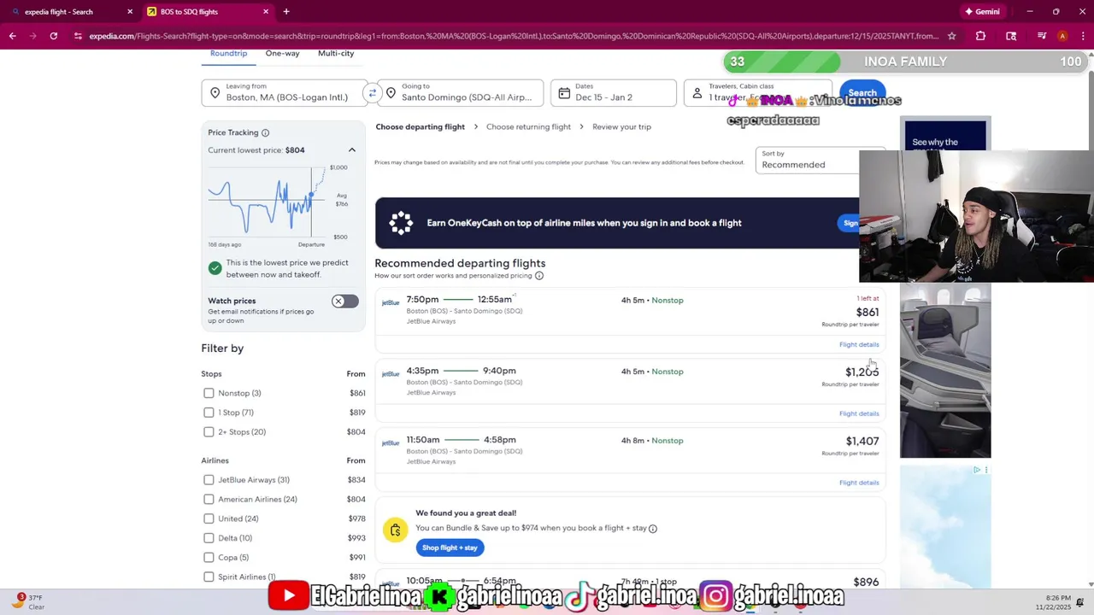Click Shop flight + stay button
The image size is (1094, 615).
[450, 548]
